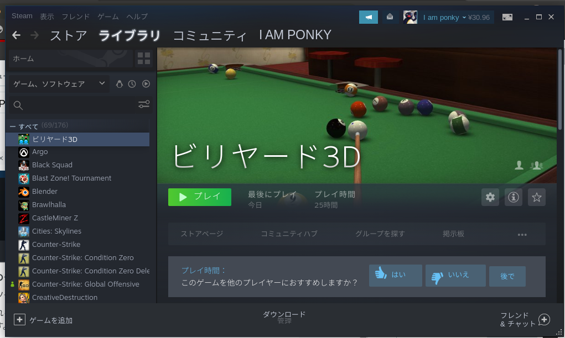Open the I AM PONKY profile tab
This screenshot has width=565, height=338.
point(295,35)
